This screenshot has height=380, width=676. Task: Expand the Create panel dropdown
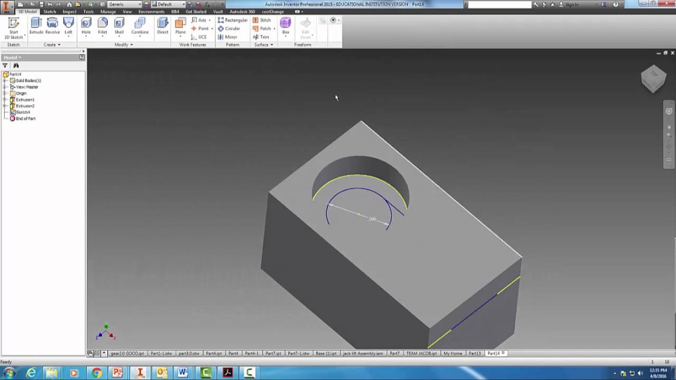pyautogui.click(x=52, y=45)
